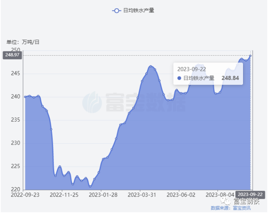Click the 日均铁水产量 label inside the tooltip
Viewport: 268px width, 213px height.
click(x=199, y=78)
